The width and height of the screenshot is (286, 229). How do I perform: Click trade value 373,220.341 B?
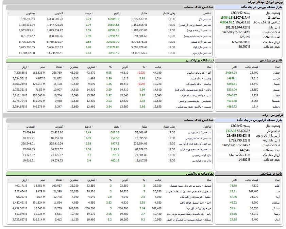[x=240, y=42]
